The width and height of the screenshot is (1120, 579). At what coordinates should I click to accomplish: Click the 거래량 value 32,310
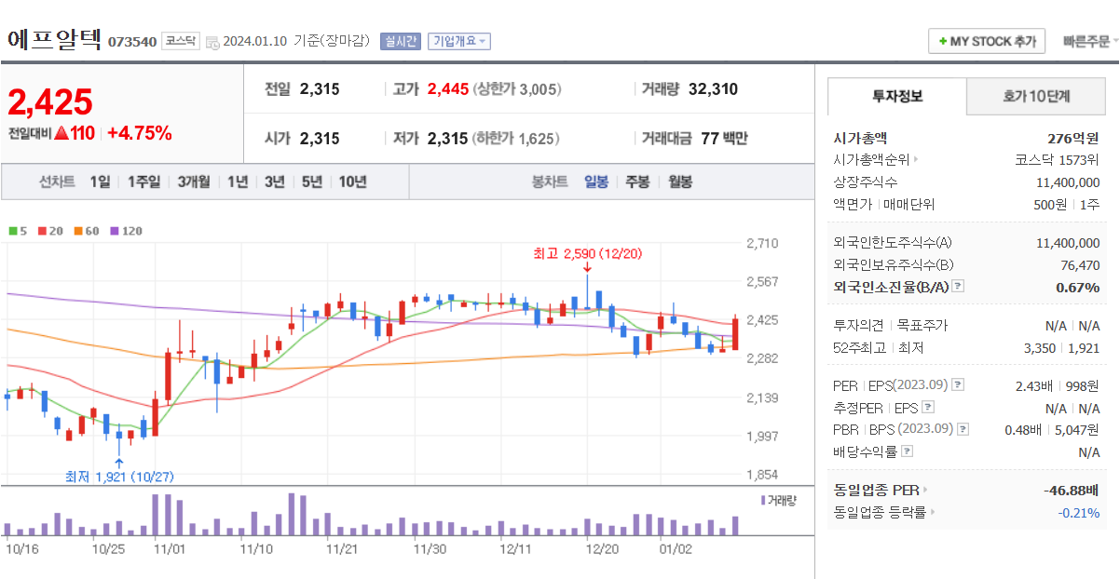coord(713,89)
